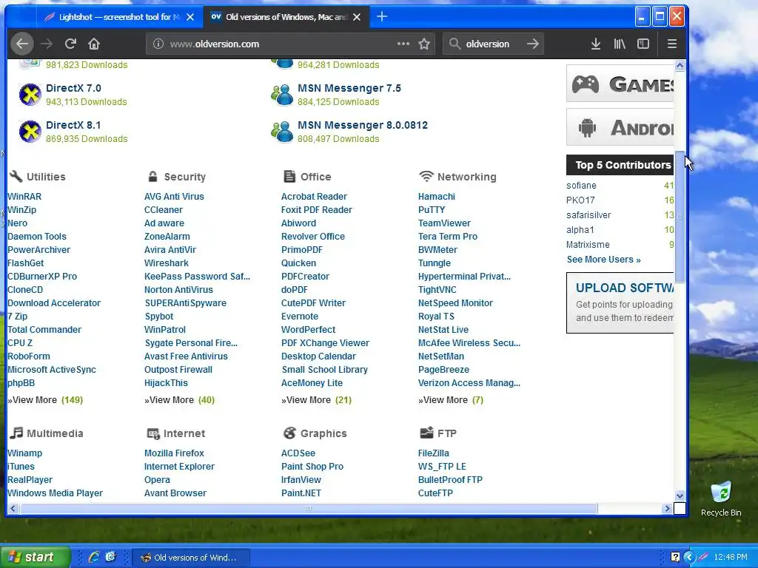Image resolution: width=758 pixels, height=568 pixels.
Task: Click the DirectX 8.1 icon
Action: click(30, 132)
